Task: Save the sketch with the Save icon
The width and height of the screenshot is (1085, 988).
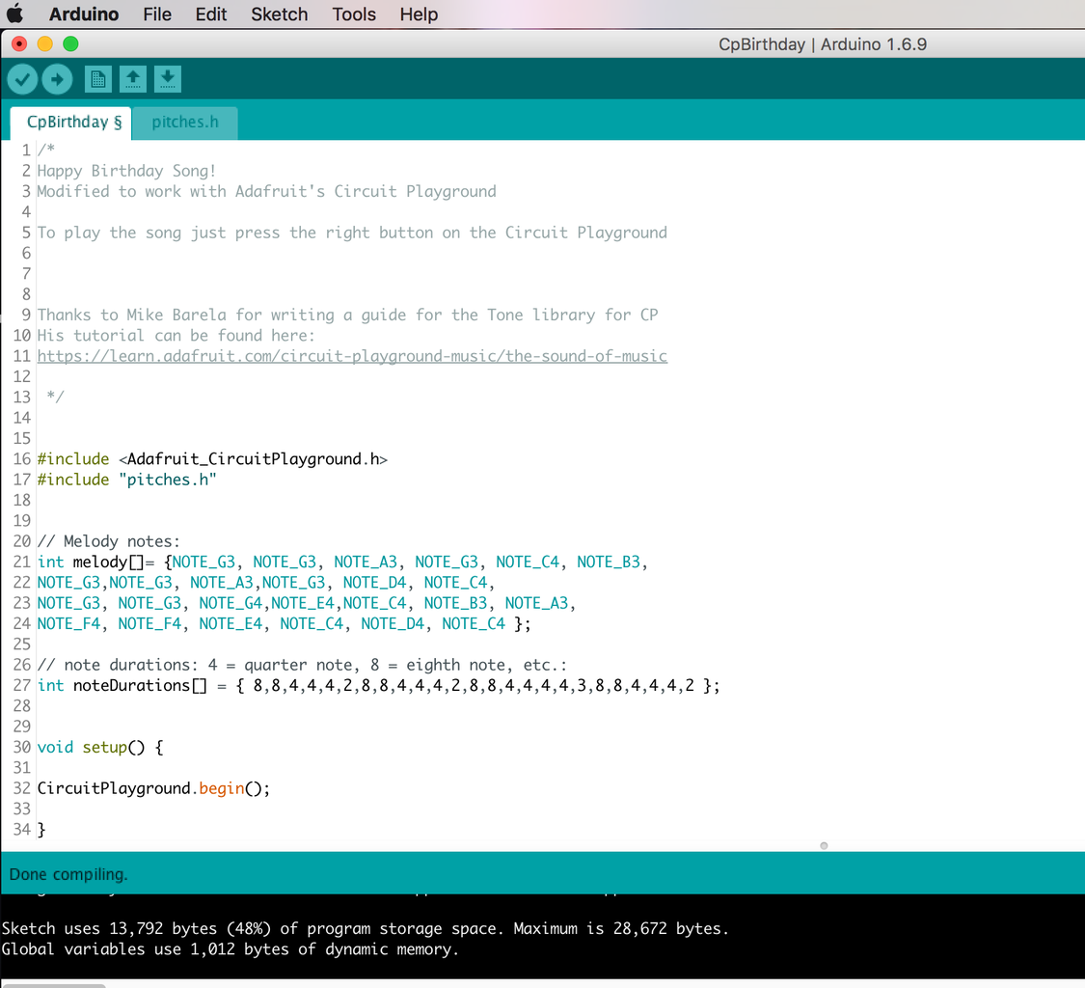Action: coord(168,79)
